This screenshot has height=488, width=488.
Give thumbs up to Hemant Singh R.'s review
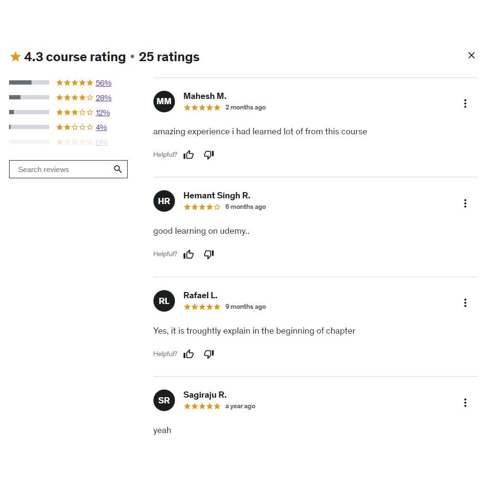pos(189,254)
